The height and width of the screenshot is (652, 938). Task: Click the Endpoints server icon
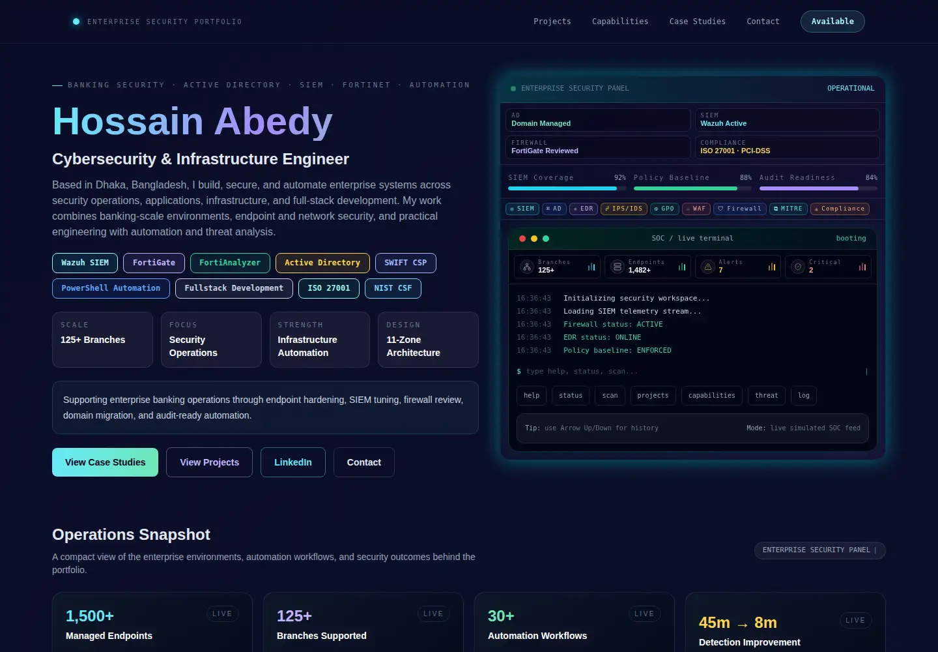[618, 267]
